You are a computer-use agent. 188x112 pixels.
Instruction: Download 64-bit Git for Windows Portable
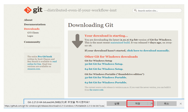point(106,83)
